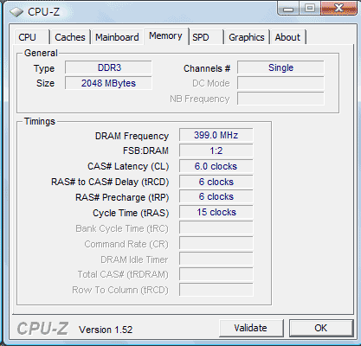Select the Size field showing 2048 MBytes

[108, 83]
